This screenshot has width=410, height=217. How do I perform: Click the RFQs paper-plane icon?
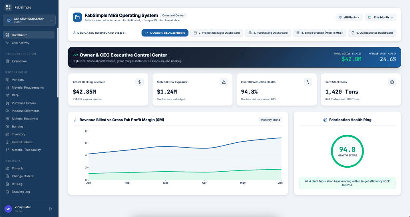click(7, 95)
